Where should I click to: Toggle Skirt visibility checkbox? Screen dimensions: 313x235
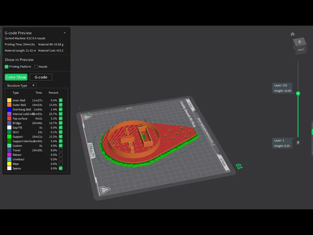pos(61,132)
